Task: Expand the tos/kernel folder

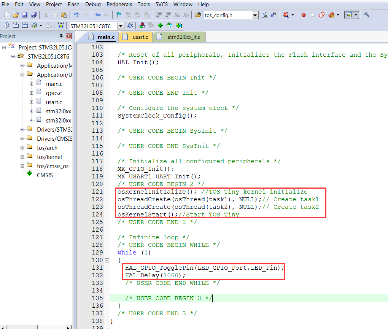Action: (22, 157)
